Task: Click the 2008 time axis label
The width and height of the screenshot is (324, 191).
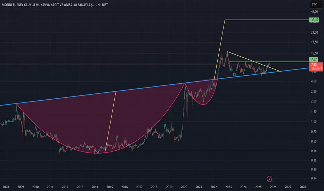Action: [x=6, y=187]
